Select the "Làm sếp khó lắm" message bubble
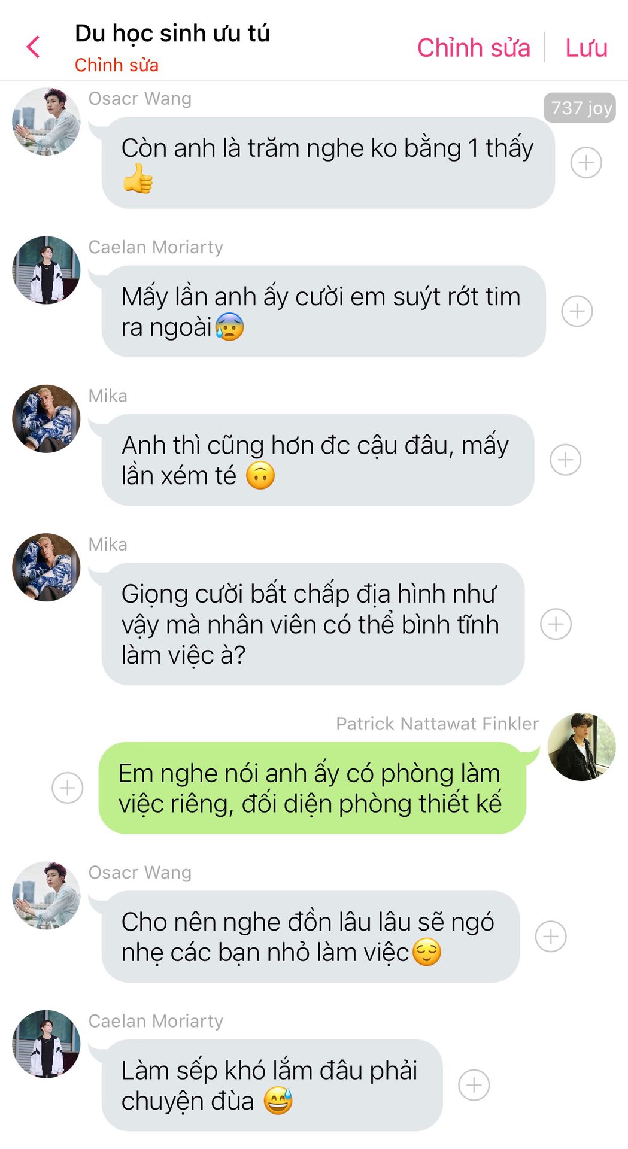This screenshot has height=1149, width=628. pos(272,1085)
